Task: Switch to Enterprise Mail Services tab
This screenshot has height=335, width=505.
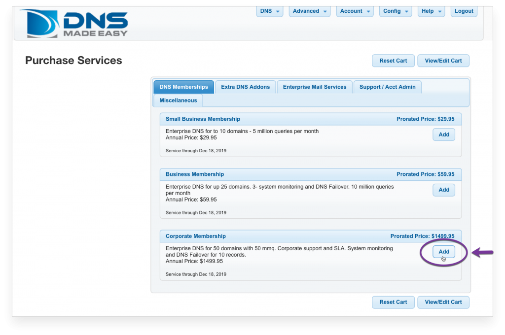Action: [315, 87]
